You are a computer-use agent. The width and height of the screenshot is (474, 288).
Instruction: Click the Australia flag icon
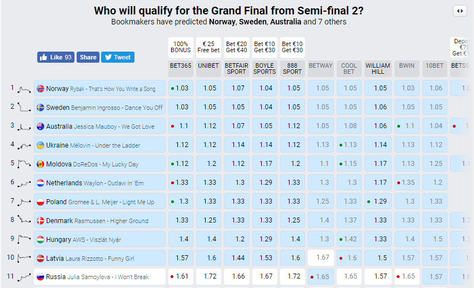(40, 126)
